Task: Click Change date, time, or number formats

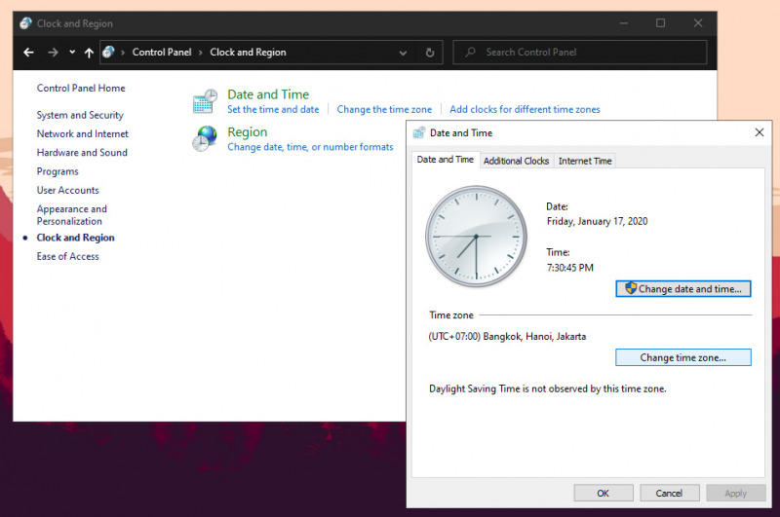Action: pos(310,147)
